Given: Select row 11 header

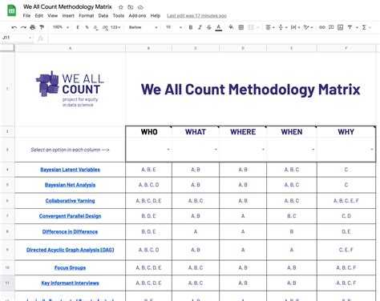Looking at the screenshot, I should [x=7, y=283].
